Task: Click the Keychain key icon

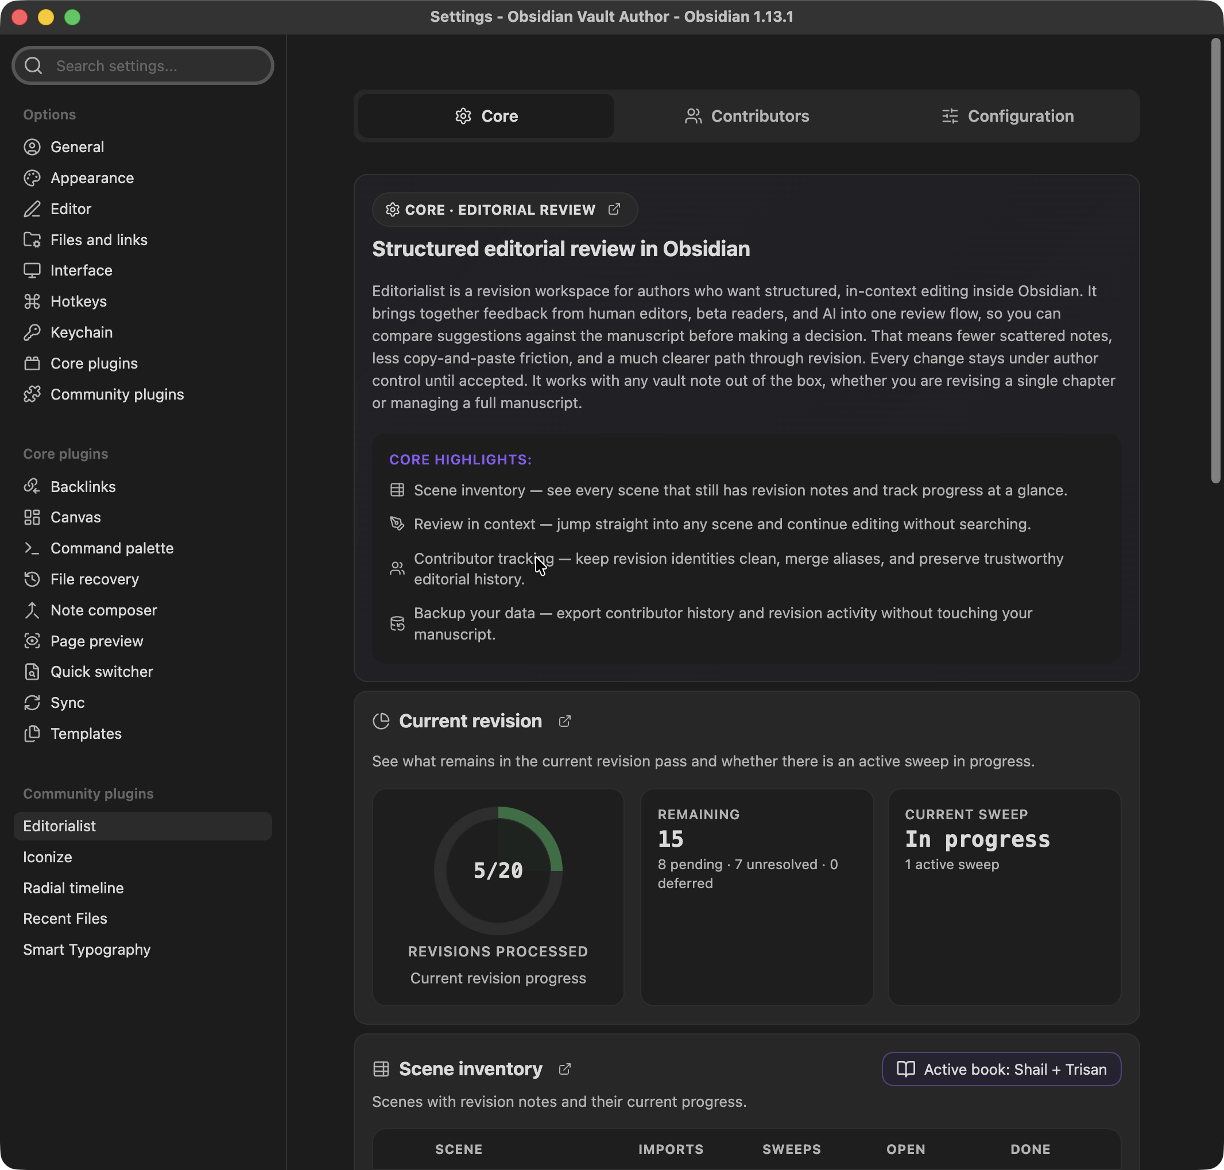Action: (x=32, y=332)
